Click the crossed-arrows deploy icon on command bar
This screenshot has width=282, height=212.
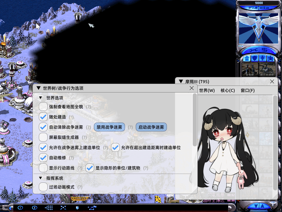coord(63,208)
